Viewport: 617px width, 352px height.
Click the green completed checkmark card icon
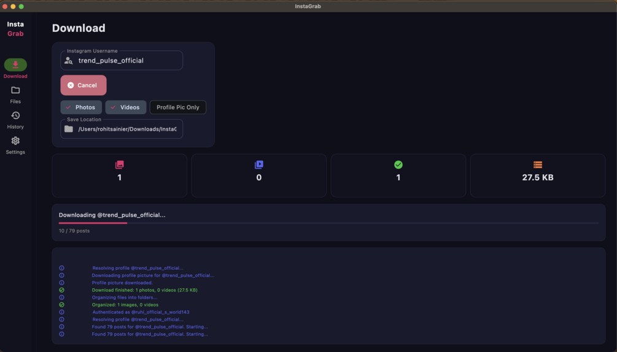point(398,164)
